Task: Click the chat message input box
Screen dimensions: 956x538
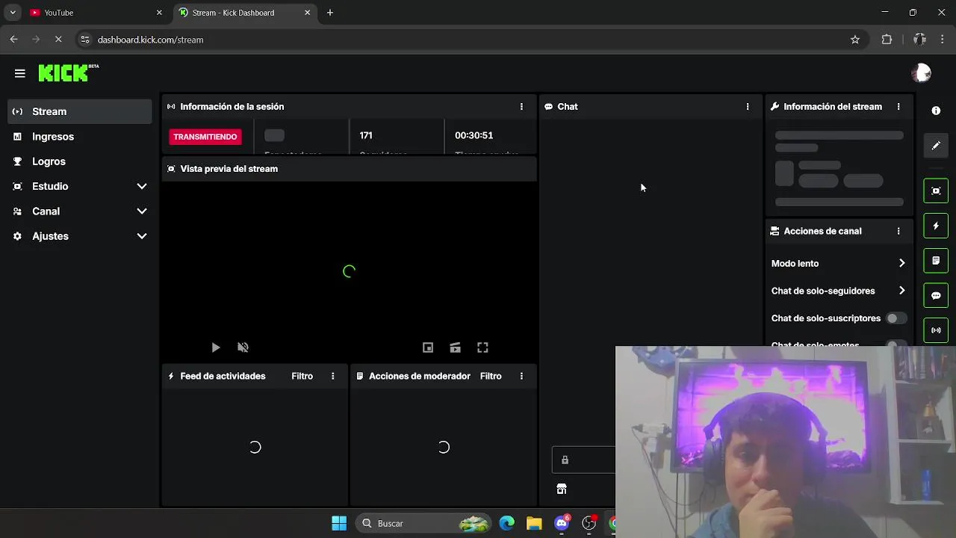Action: click(583, 460)
